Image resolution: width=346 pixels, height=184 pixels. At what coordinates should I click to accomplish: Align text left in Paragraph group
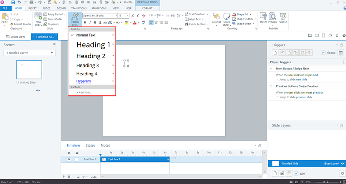(x=151, y=23)
